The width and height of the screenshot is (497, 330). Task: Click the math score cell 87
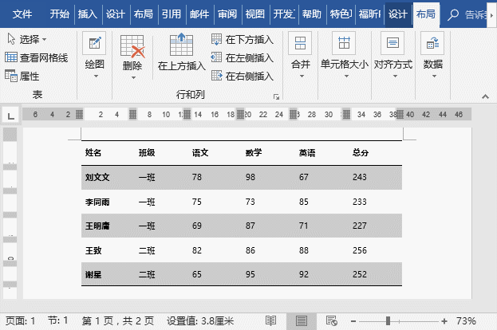coord(250,226)
